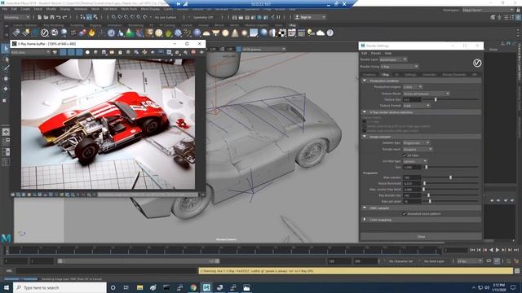Screen dimensions: 522x293
Task: Open the Render Using V-Ray dropdown
Action: pos(399,67)
